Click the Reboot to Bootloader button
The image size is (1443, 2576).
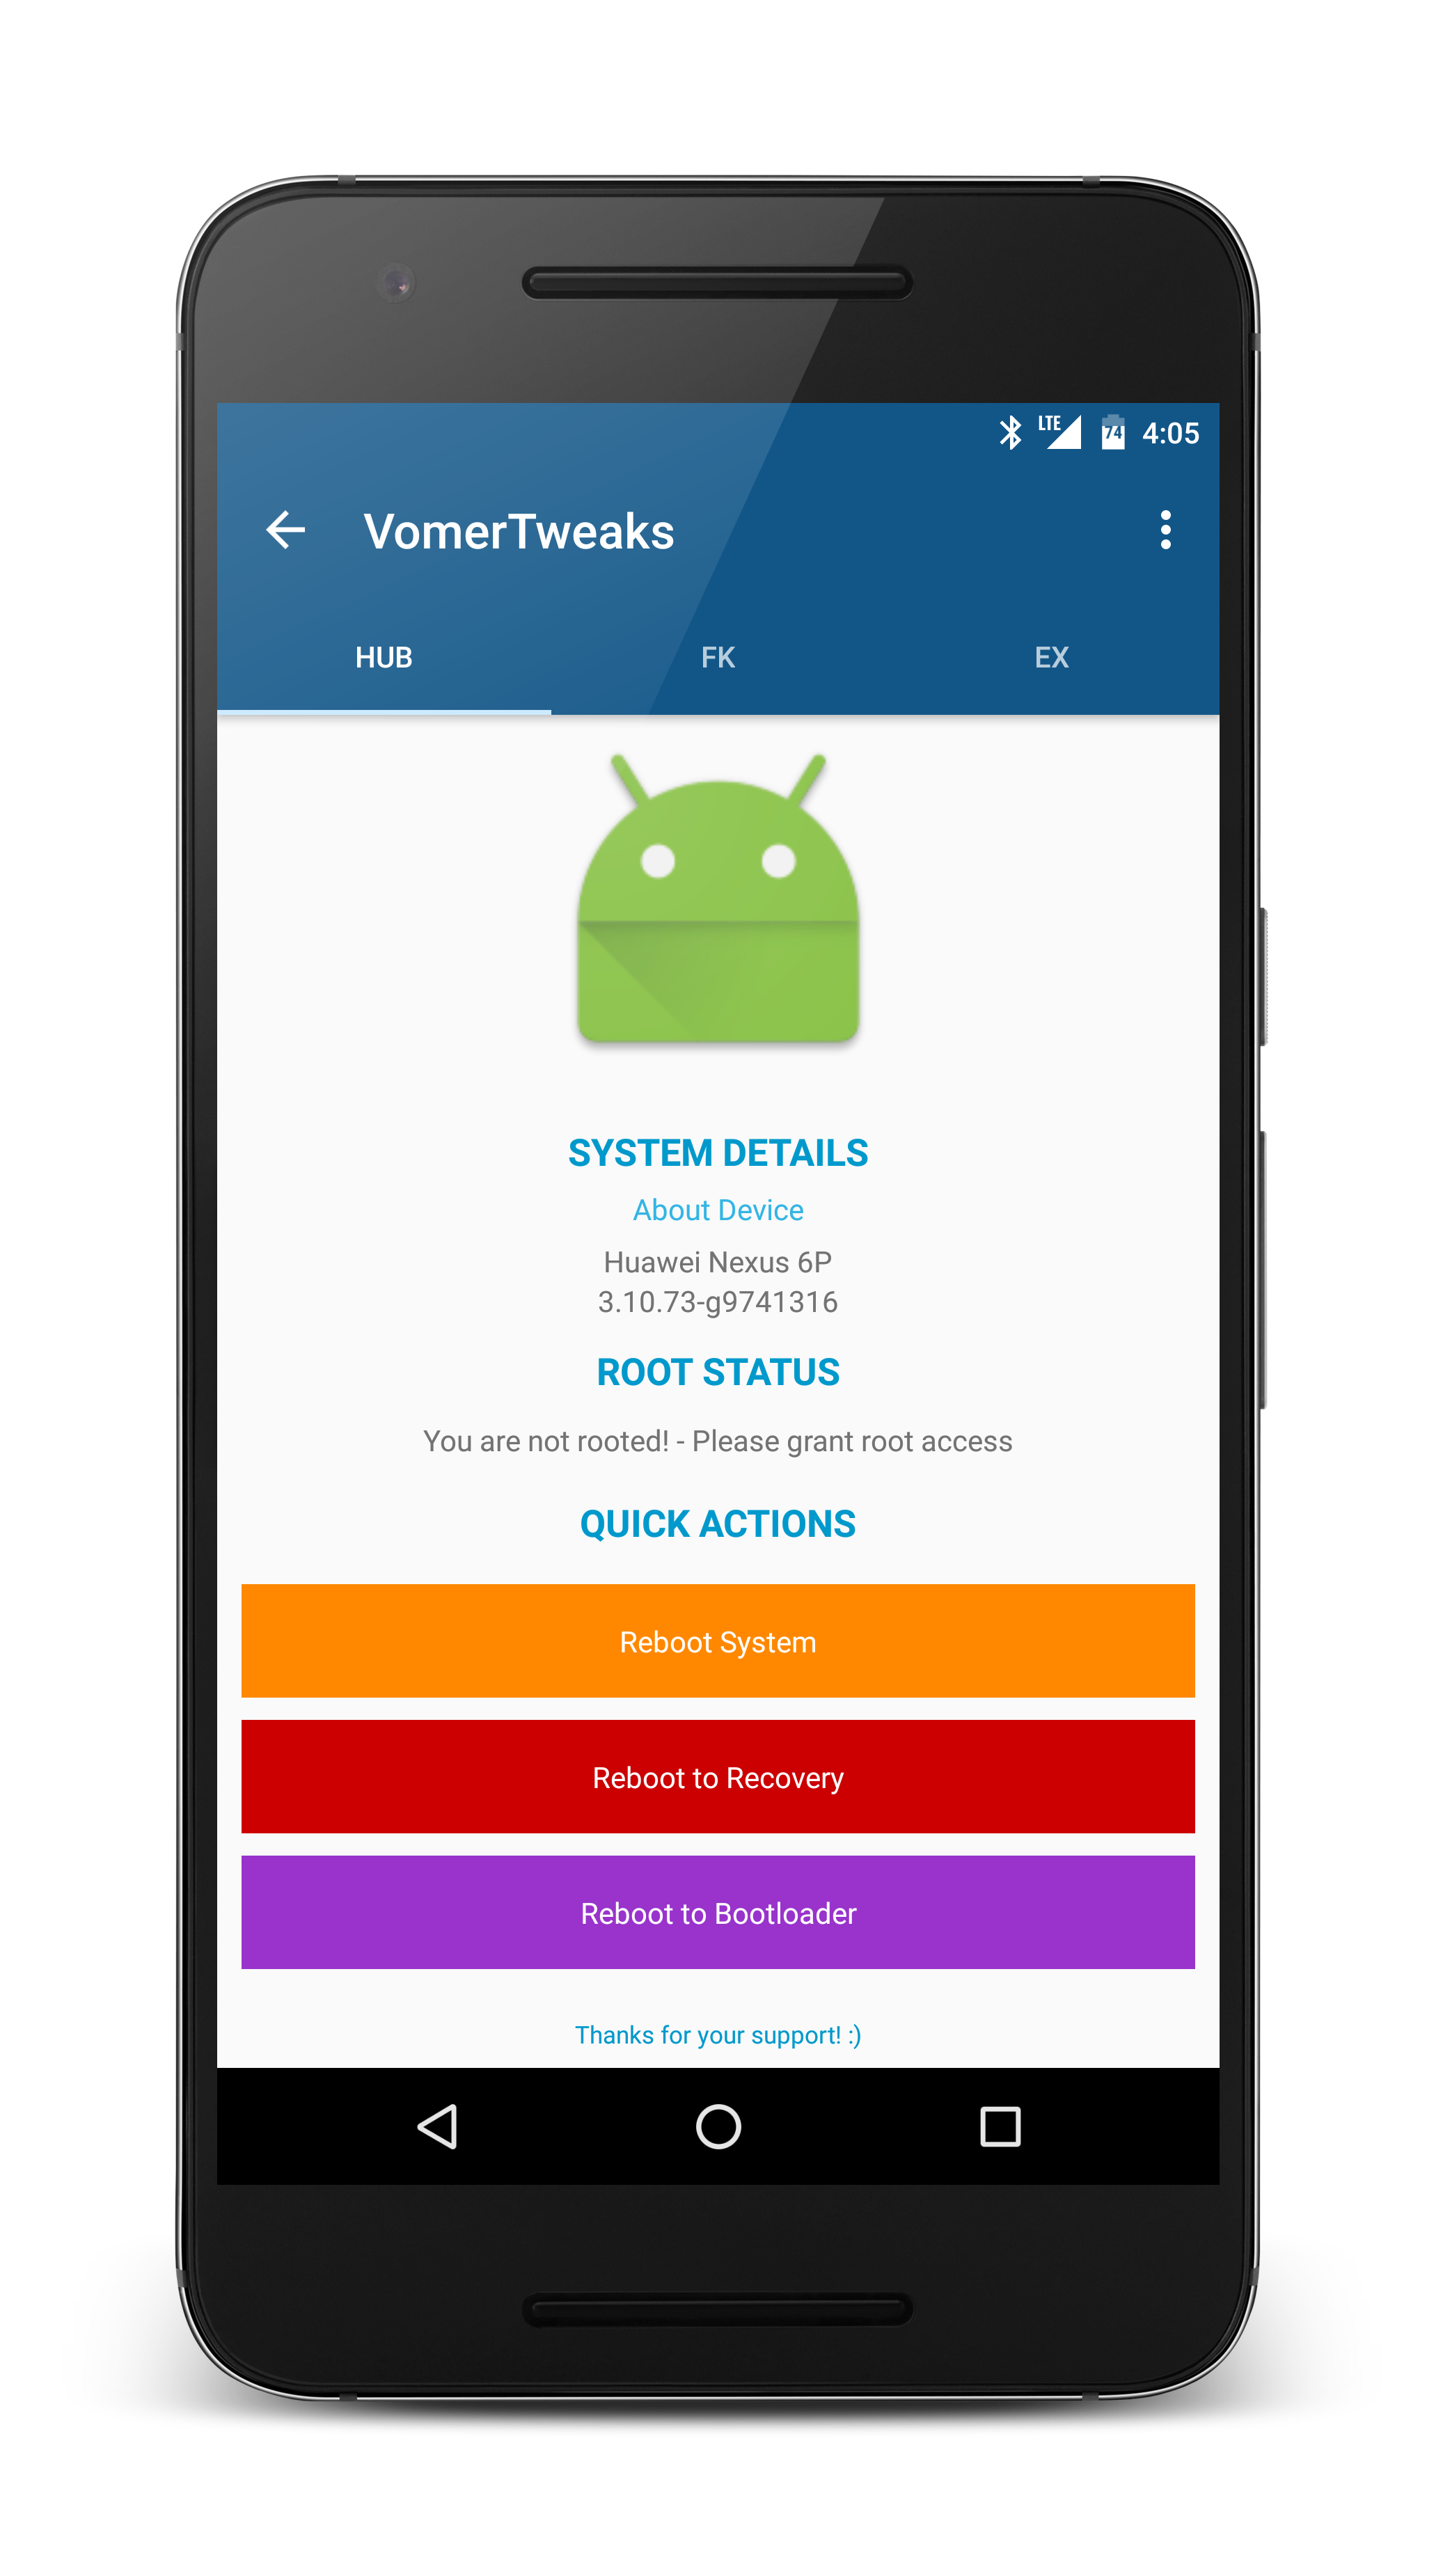[x=721, y=1914]
